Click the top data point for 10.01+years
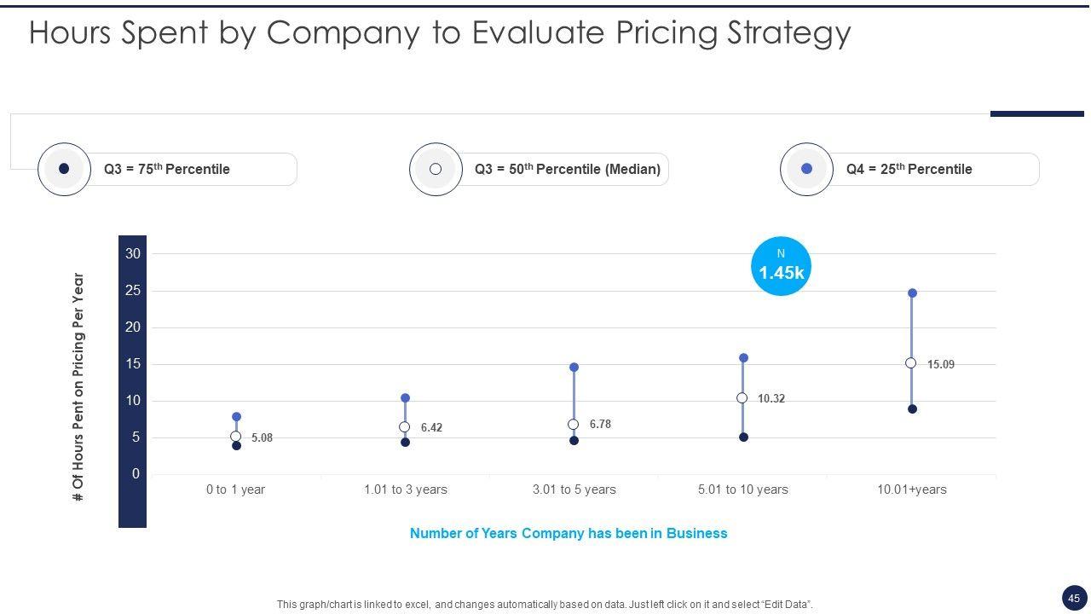This screenshot has width=1091, height=614. pos(912,293)
